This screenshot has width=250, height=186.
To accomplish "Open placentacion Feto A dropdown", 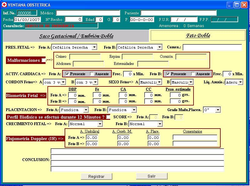I will pyautogui.click(x=86, y=110).
